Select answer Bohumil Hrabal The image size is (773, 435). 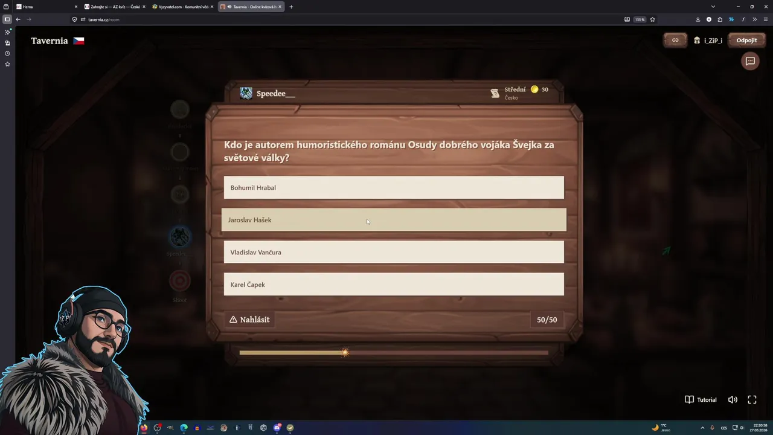pos(394,187)
